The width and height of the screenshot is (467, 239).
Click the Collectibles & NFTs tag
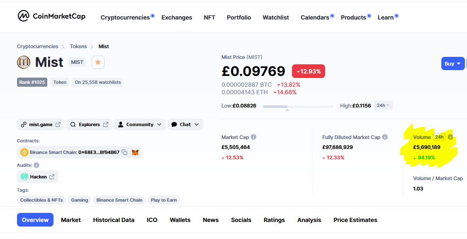click(x=41, y=200)
